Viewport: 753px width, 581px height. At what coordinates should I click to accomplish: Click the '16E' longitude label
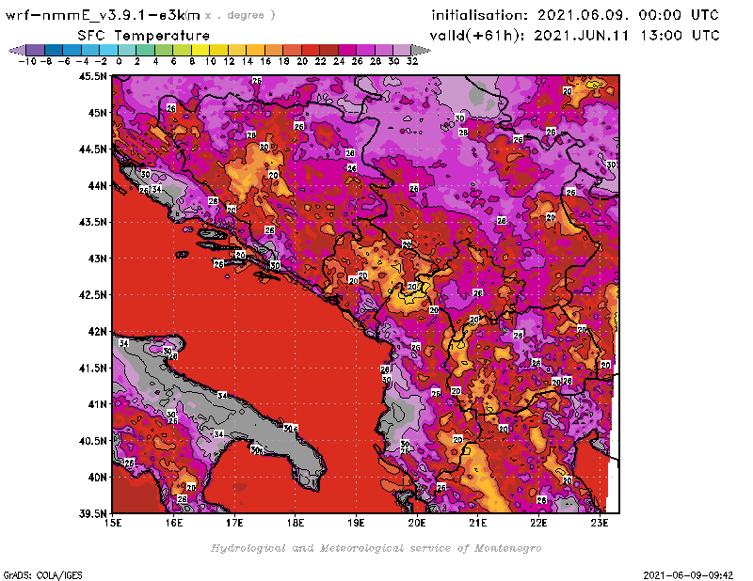click(x=174, y=523)
